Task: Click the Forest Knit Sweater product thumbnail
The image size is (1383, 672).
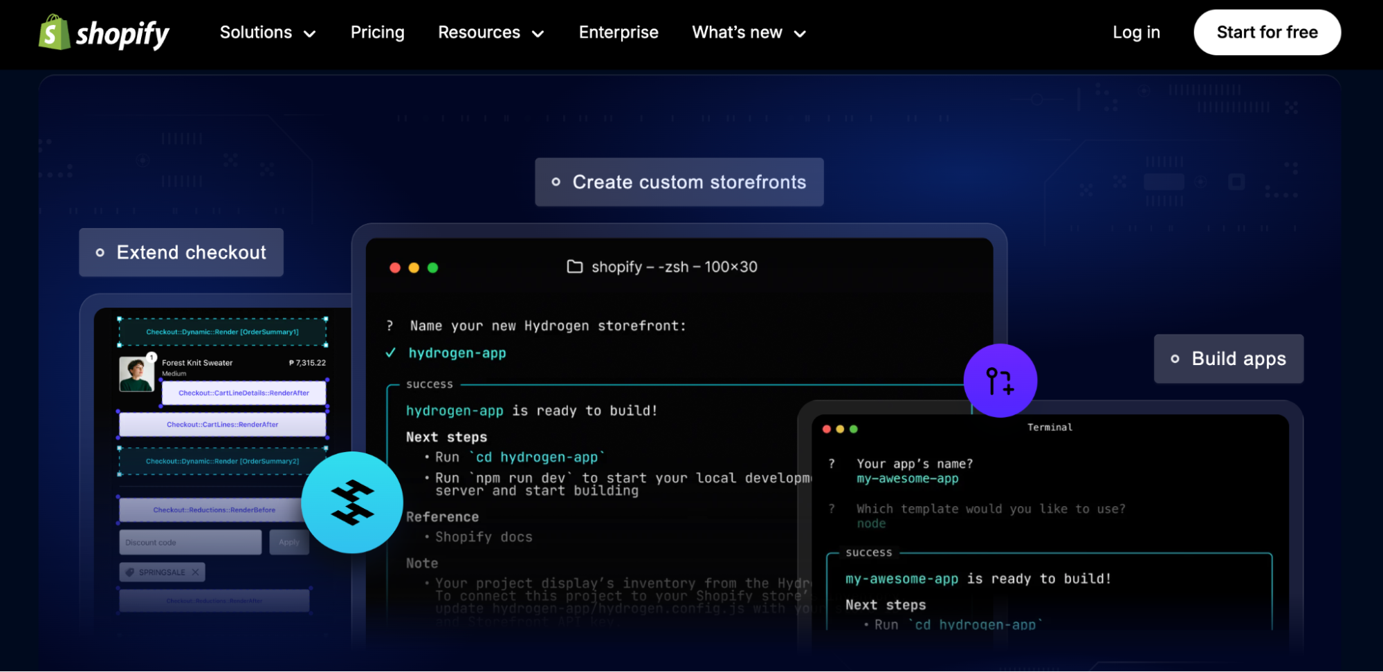Action: (136, 374)
